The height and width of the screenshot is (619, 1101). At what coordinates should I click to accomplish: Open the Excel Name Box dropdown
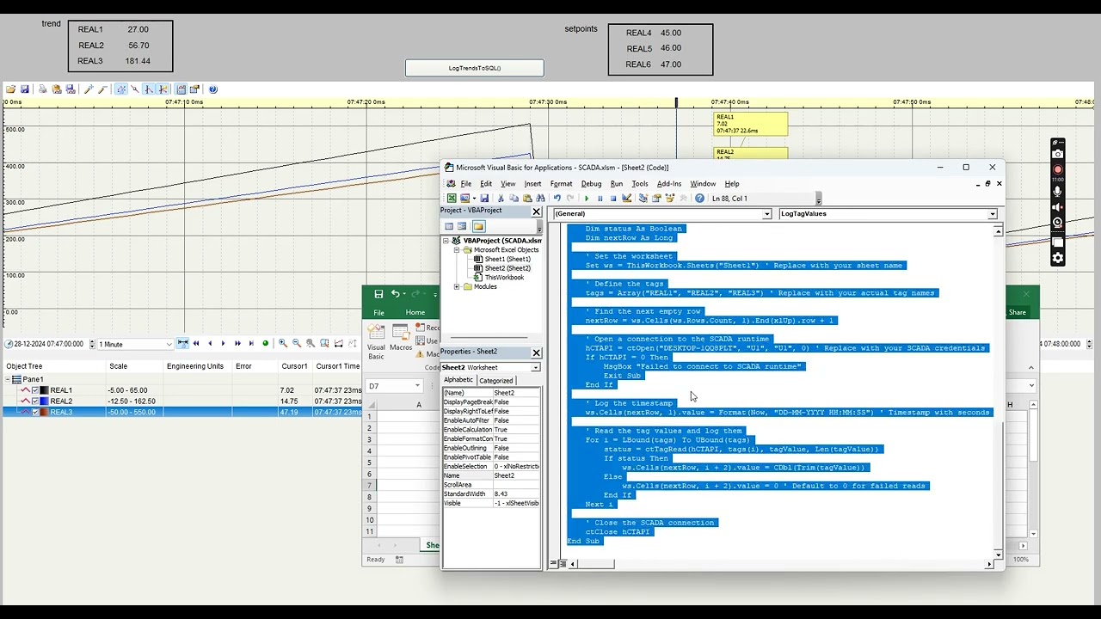coord(418,386)
